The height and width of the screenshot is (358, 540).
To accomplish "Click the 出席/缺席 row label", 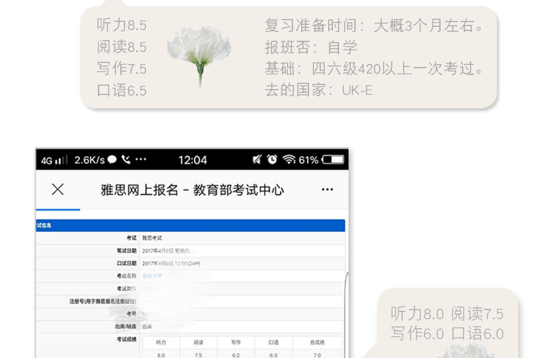I will click(126, 327).
